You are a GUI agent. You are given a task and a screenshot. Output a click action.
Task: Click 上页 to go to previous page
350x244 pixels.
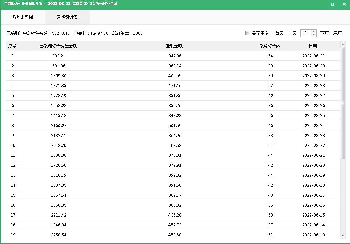click(x=292, y=33)
